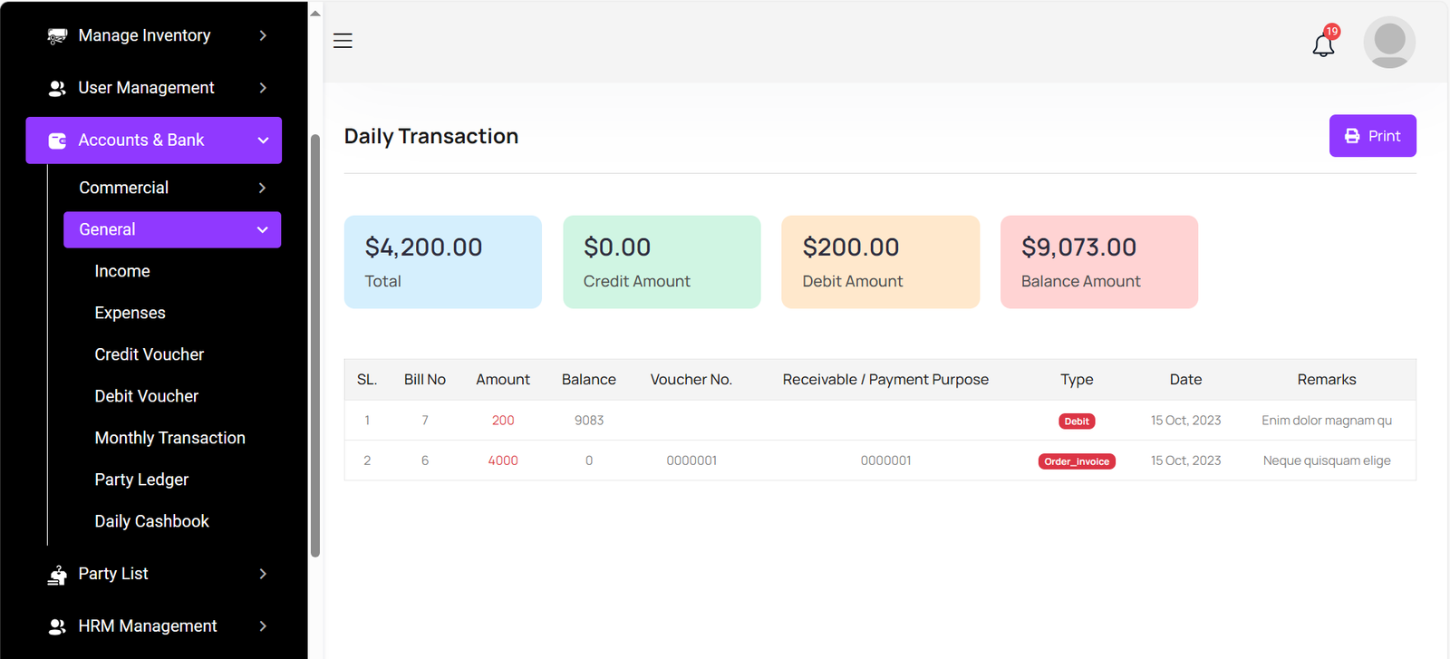This screenshot has width=1450, height=659.
Task: Click the User Management people icon
Action: [57, 88]
